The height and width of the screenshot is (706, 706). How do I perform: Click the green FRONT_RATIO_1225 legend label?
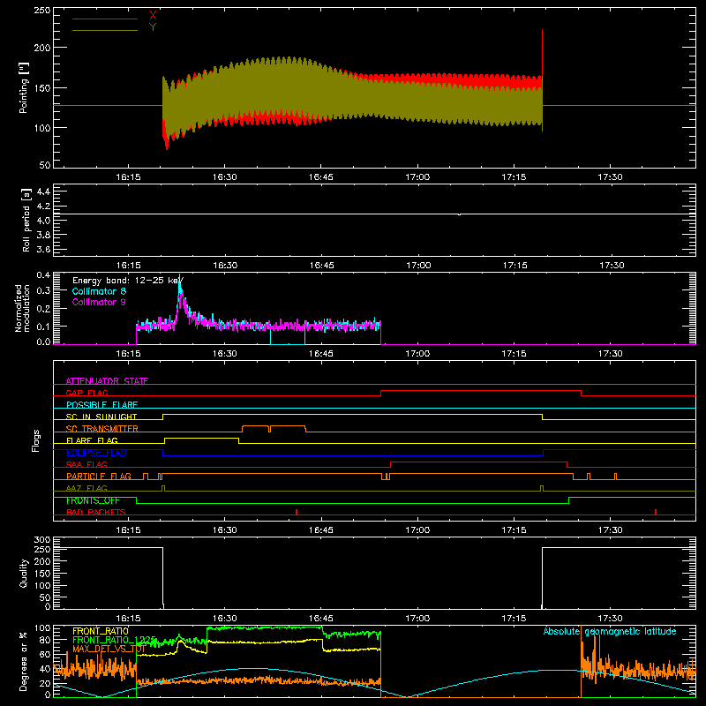(x=114, y=640)
